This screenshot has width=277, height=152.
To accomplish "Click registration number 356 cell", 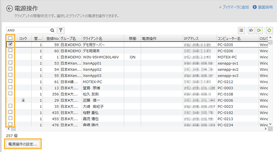I will coord(51,94).
